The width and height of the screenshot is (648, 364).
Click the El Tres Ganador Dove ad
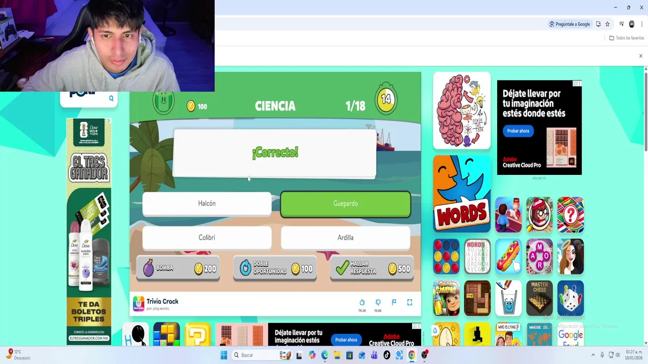(89, 232)
